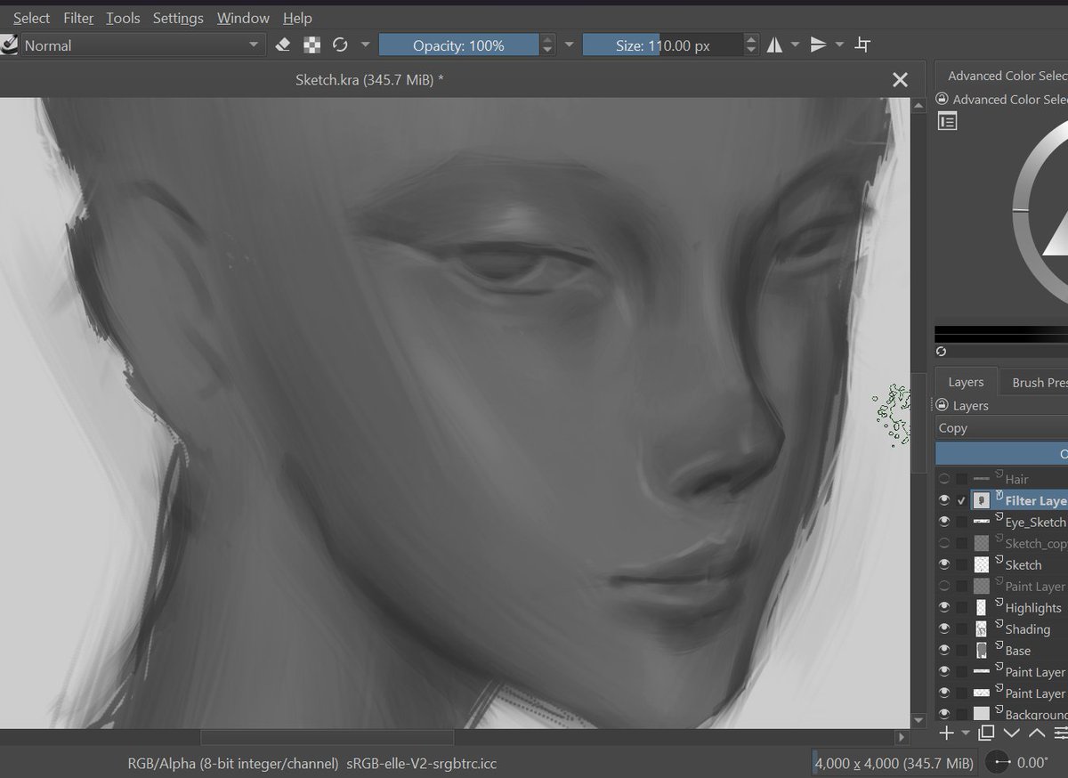This screenshot has width=1068, height=778.
Task: Add a new layer with the plus icon
Action: pos(946,733)
